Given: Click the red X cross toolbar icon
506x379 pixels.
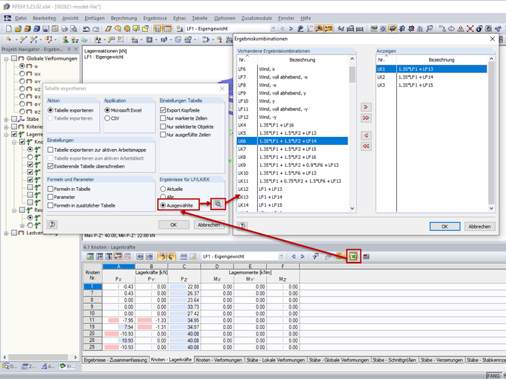Looking at the screenshot, I should tap(470, 29).
